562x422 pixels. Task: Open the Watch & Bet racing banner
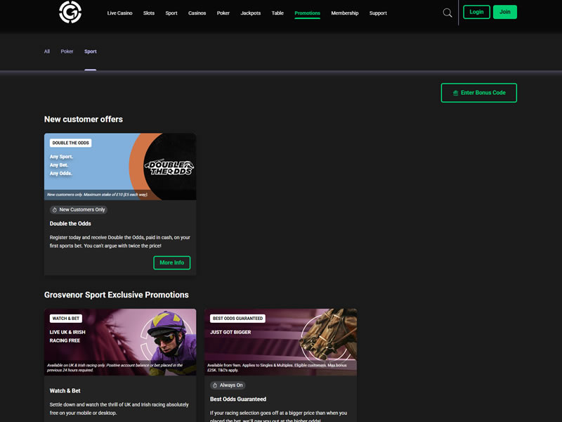(120, 342)
